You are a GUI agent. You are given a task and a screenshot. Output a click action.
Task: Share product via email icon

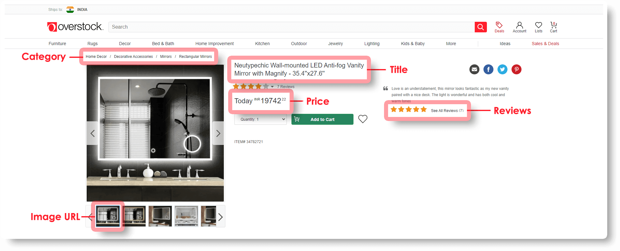[474, 69]
